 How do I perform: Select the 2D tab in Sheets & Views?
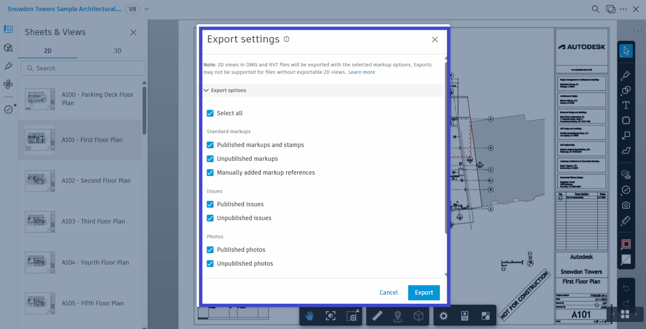pos(48,50)
